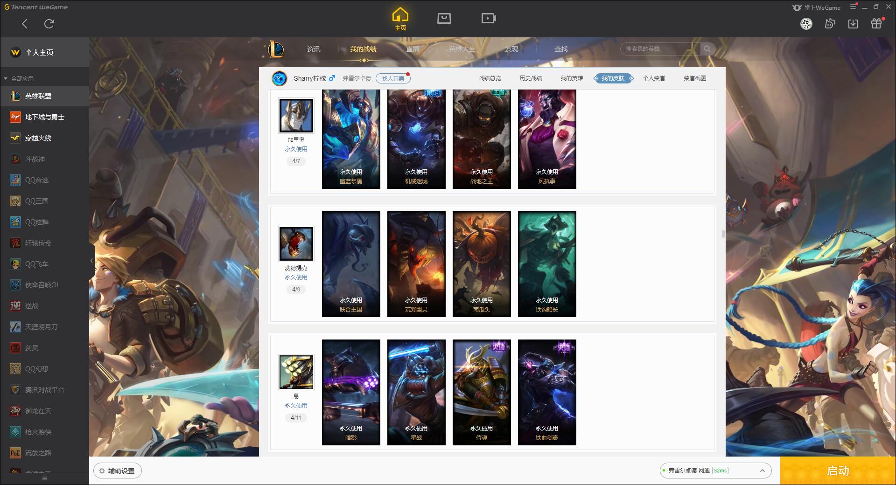Screen dimensions: 896x485
Task: Open the 主页 home icon
Action: [400, 19]
